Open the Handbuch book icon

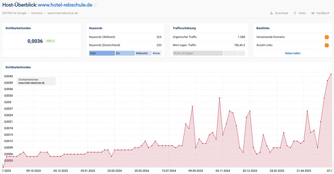click(x=313, y=13)
